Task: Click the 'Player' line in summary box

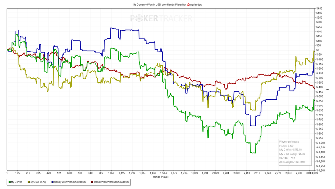Action: [x=289, y=142]
